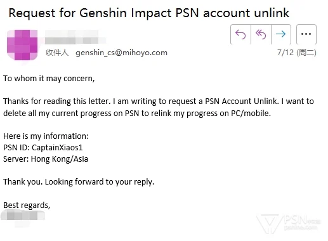Open the more actions ellipsis menu

coord(306,34)
